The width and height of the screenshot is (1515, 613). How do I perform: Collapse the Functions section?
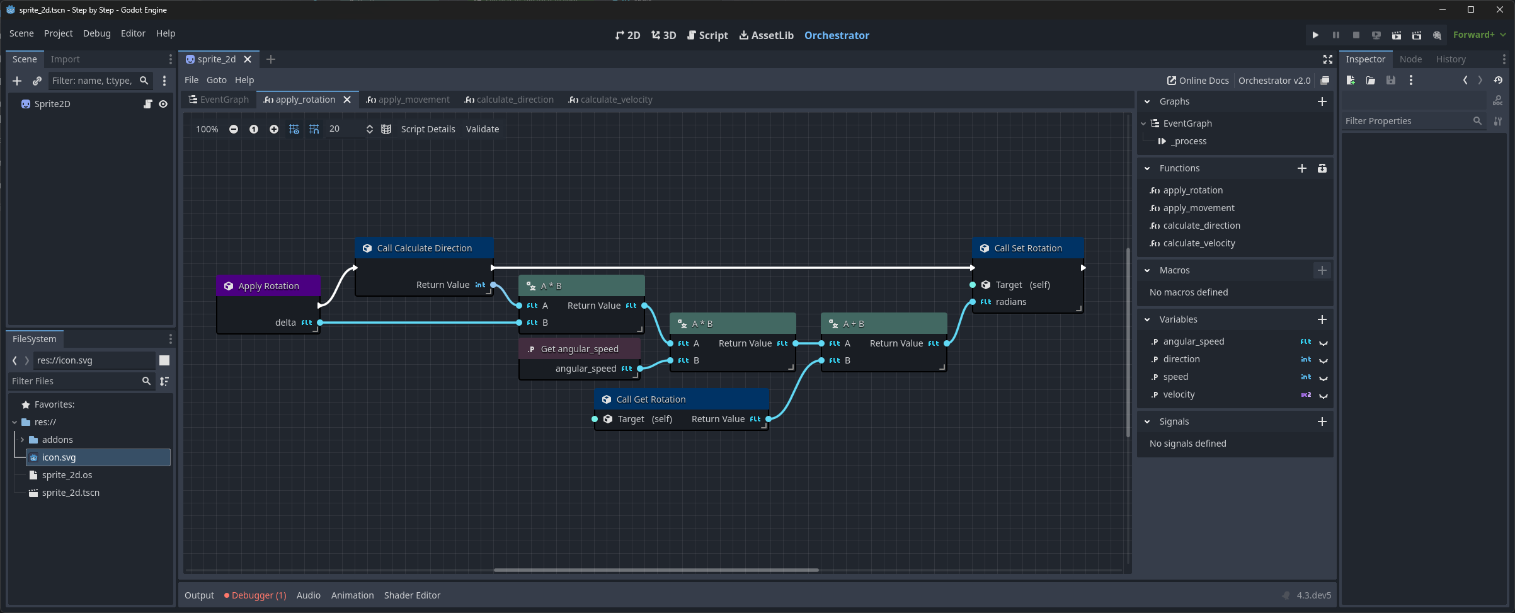1147,168
